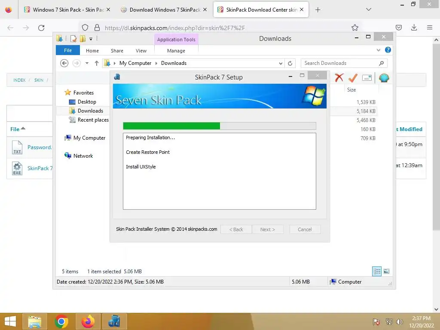Switch to Windows 7 Skin Pack browser tab

(x=67, y=10)
